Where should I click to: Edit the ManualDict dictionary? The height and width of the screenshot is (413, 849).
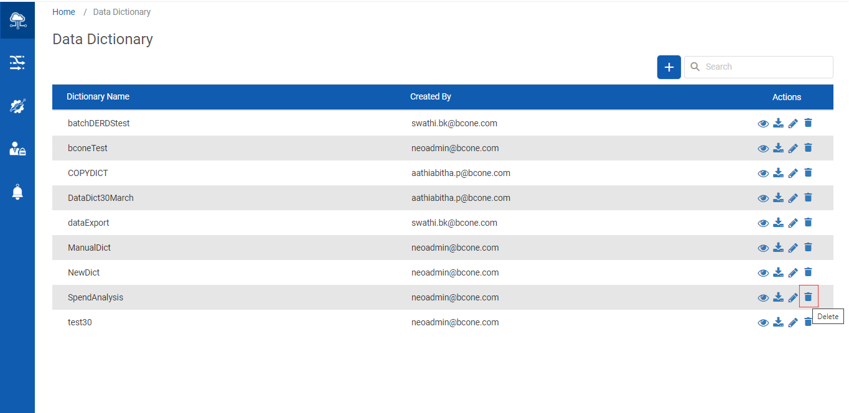click(x=793, y=248)
